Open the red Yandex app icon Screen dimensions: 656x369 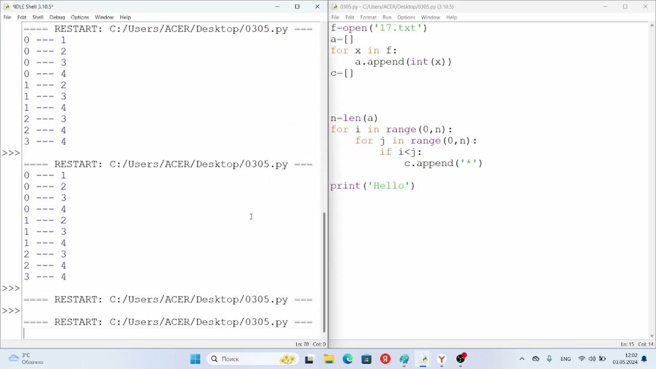point(385,359)
